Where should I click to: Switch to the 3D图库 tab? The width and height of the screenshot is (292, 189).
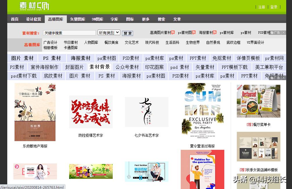click(x=98, y=19)
